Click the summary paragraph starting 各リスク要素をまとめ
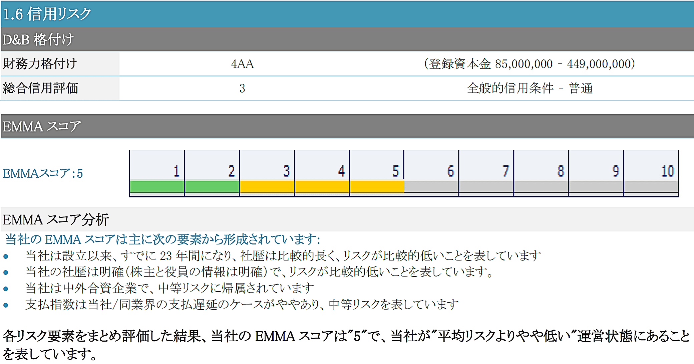This screenshot has width=694, height=364. click(346, 345)
